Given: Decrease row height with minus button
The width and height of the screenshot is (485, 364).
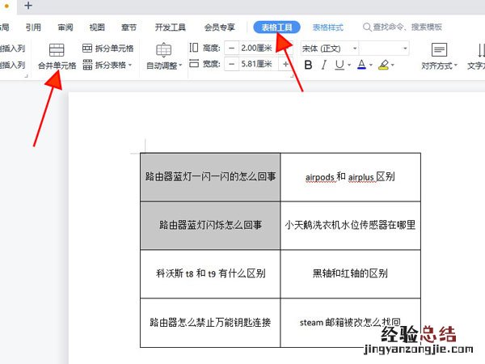Looking at the screenshot, I should coord(232,49).
